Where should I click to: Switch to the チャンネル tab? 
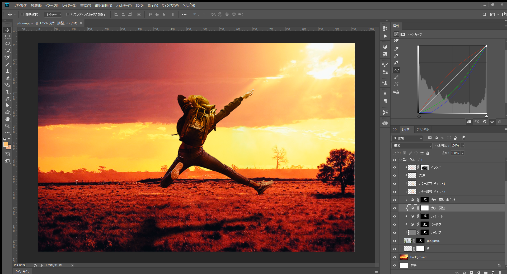pyautogui.click(x=422, y=129)
